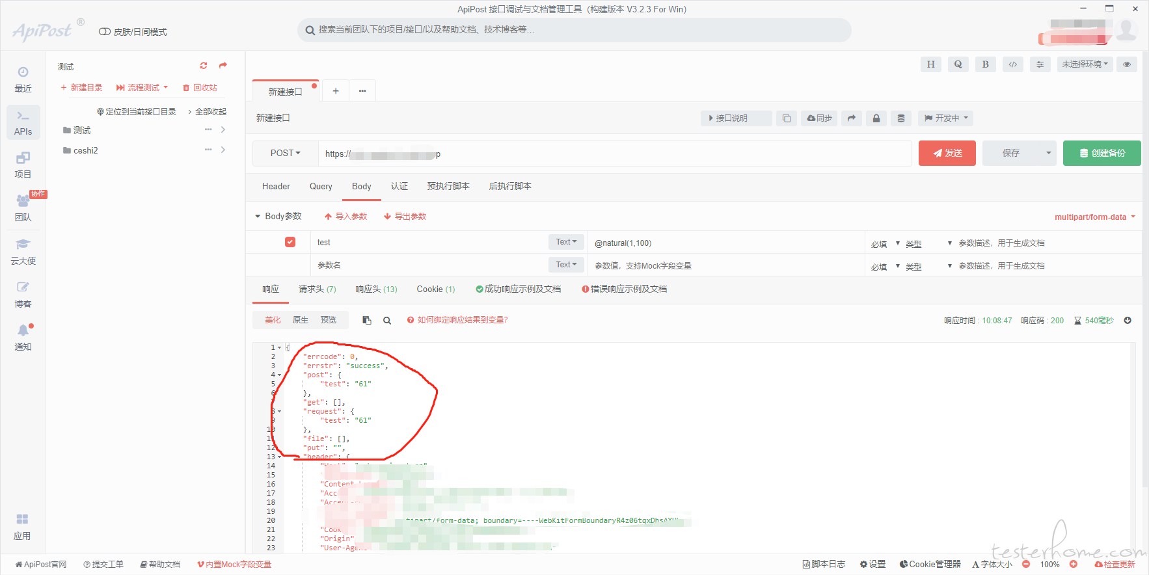Expand the ceshi2 folder arrow
Viewport: 1149px width, 575px height.
223,150
